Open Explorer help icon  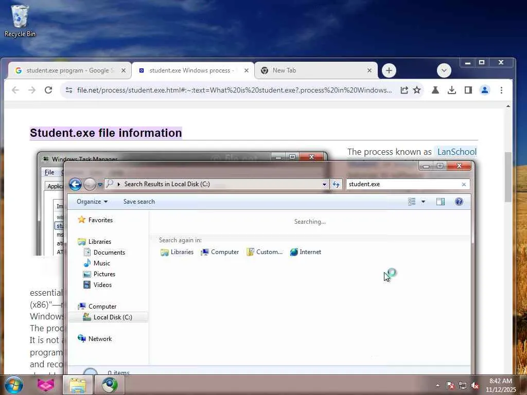pyautogui.click(x=459, y=202)
